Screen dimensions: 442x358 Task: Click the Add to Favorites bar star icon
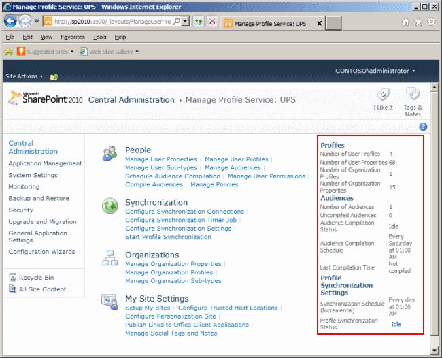click(9, 52)
